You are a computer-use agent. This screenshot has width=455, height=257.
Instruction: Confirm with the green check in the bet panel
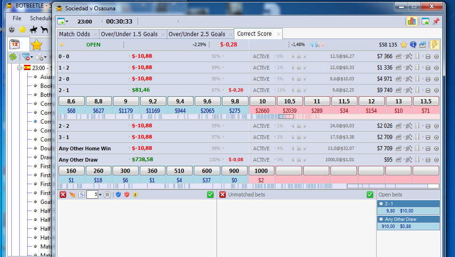tap(210, 195)
